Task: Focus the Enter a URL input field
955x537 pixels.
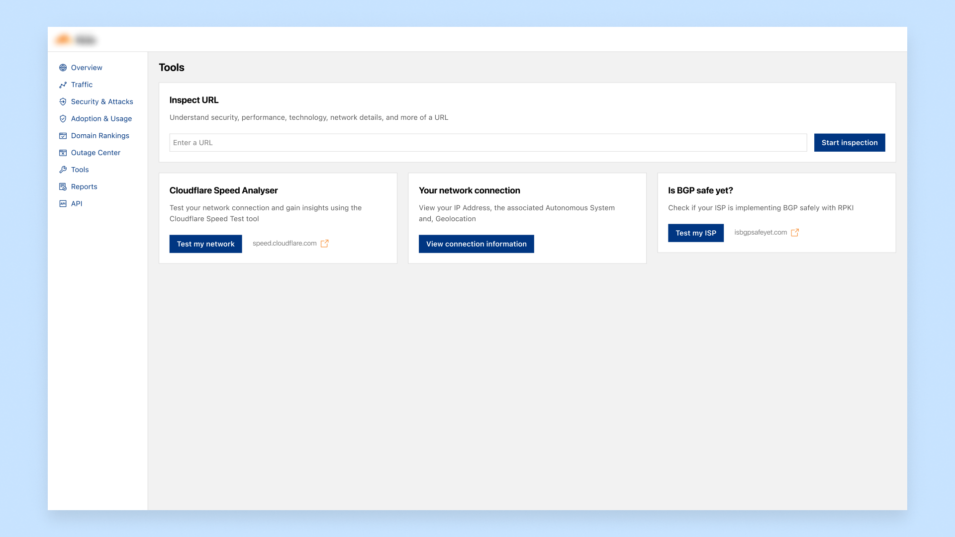Action: click(x=487, y=143)
